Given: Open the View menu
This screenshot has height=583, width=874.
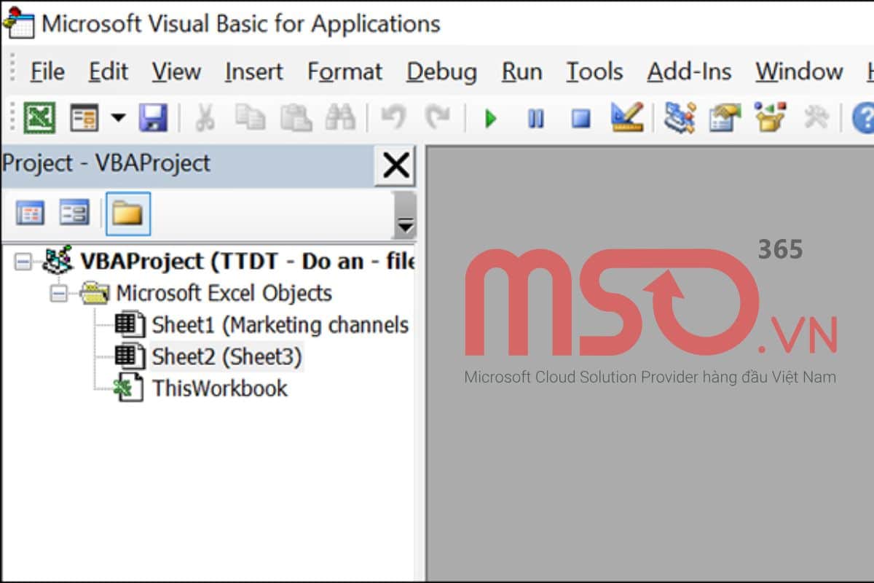Looking at the screenshot, I should pyautogui.click(x=176, y=71).
